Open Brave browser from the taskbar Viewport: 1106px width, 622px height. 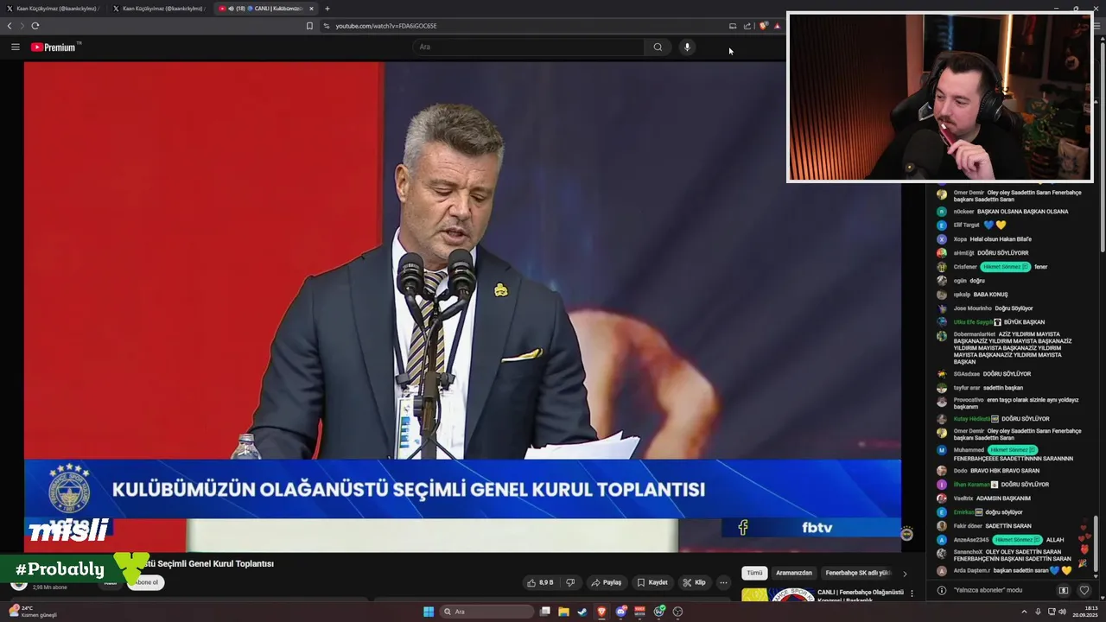click(601, 612)
